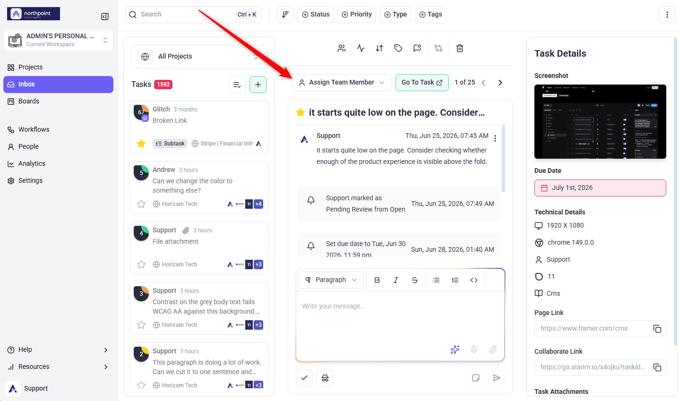The height and width of the screenshot is (401, 679).
Task: Add a Tags filter
Action: (x=430, y=15)
